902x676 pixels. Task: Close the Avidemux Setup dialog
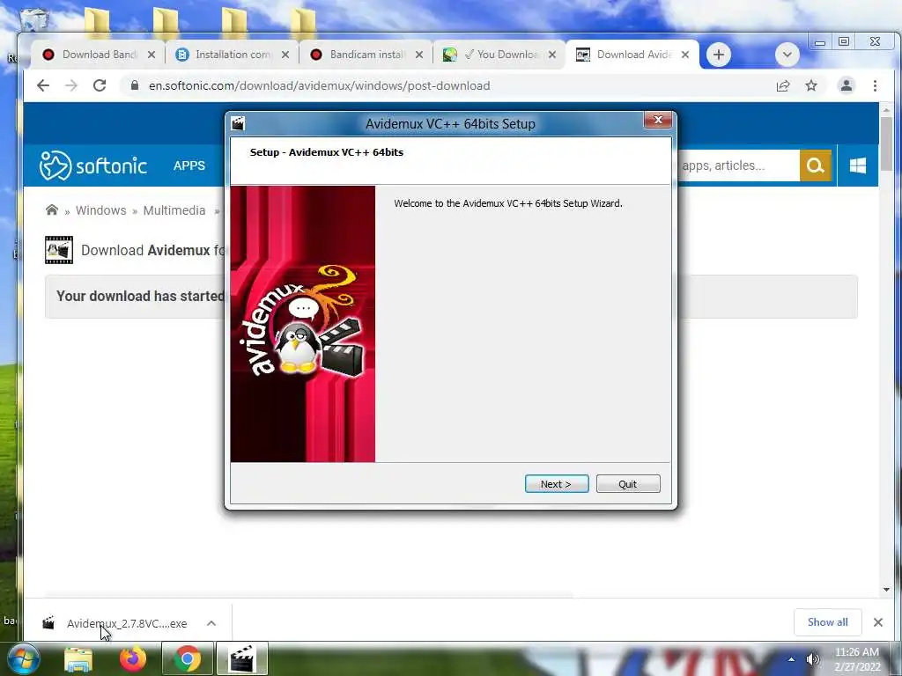click(658, 120)
